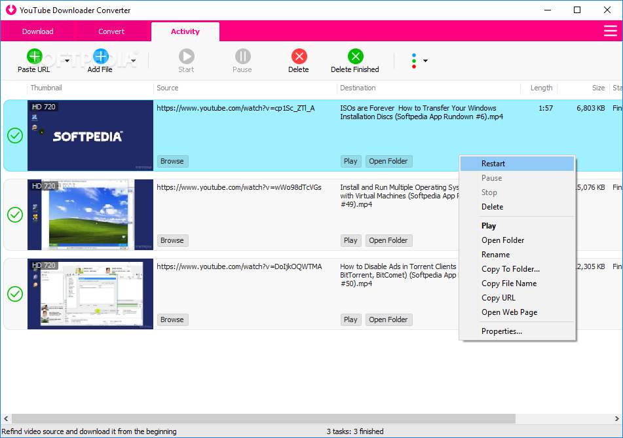
Task: Click the Softpedia logo thumbnail
Action: click(x=90, y=136)
